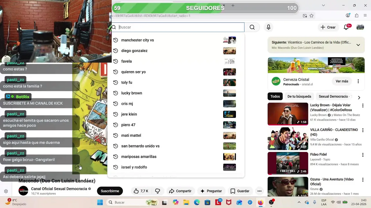Open Lucky Brown Déjala Volar video thumbnail

pos(288,114)
